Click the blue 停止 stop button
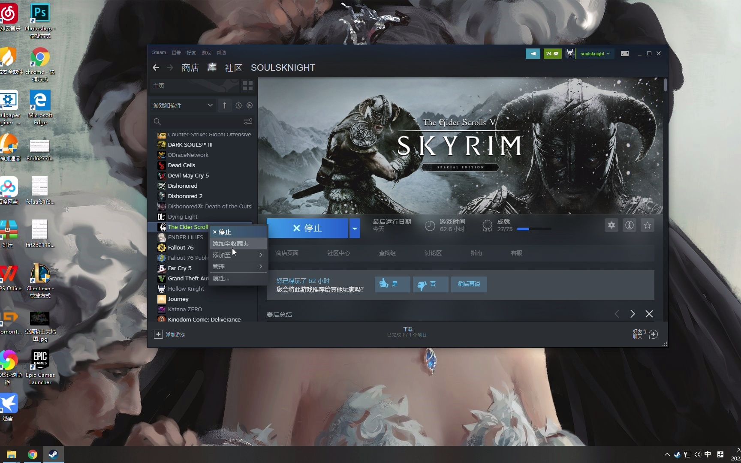 307,228
